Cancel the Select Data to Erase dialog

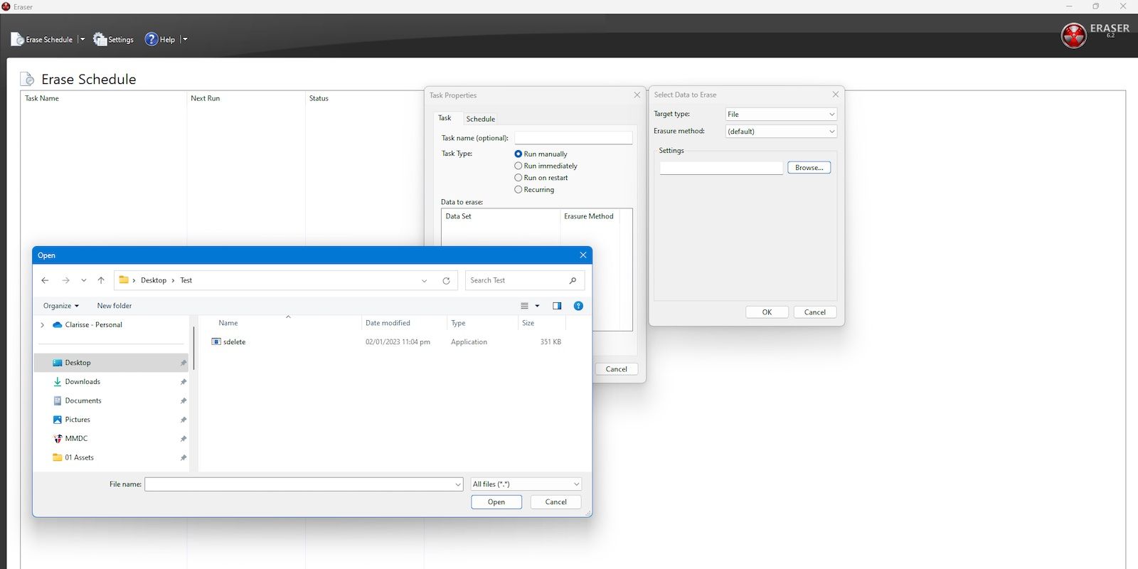pos(815,312)
